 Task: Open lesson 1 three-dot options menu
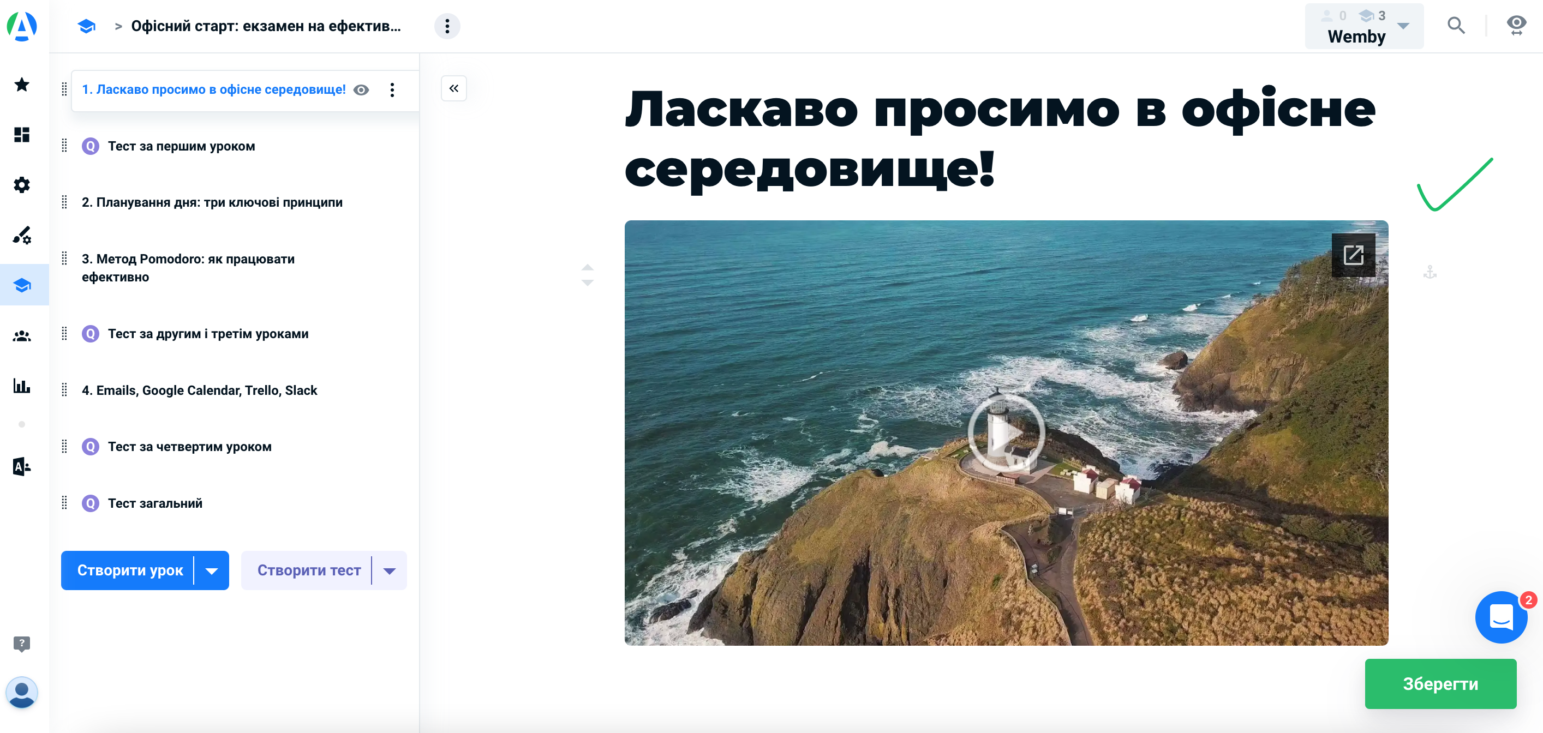tap(392, 90)
